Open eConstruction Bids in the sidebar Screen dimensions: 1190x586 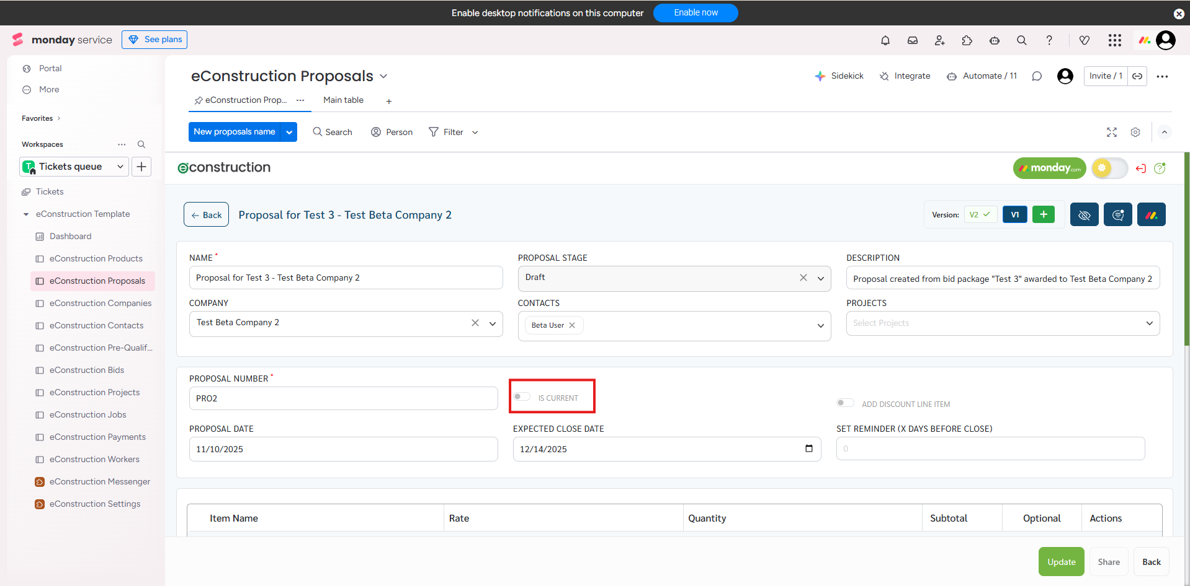coord(87,370)
